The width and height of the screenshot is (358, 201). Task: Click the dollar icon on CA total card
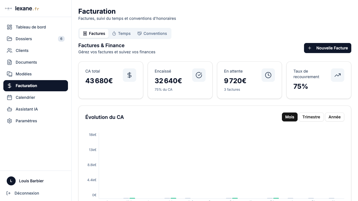click(x=129, y=75)
